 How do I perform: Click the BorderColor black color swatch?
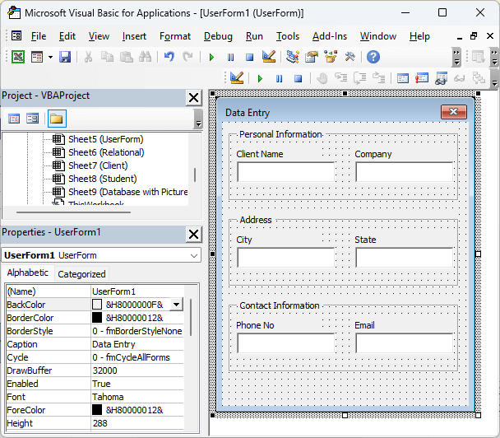pos(98,318)
